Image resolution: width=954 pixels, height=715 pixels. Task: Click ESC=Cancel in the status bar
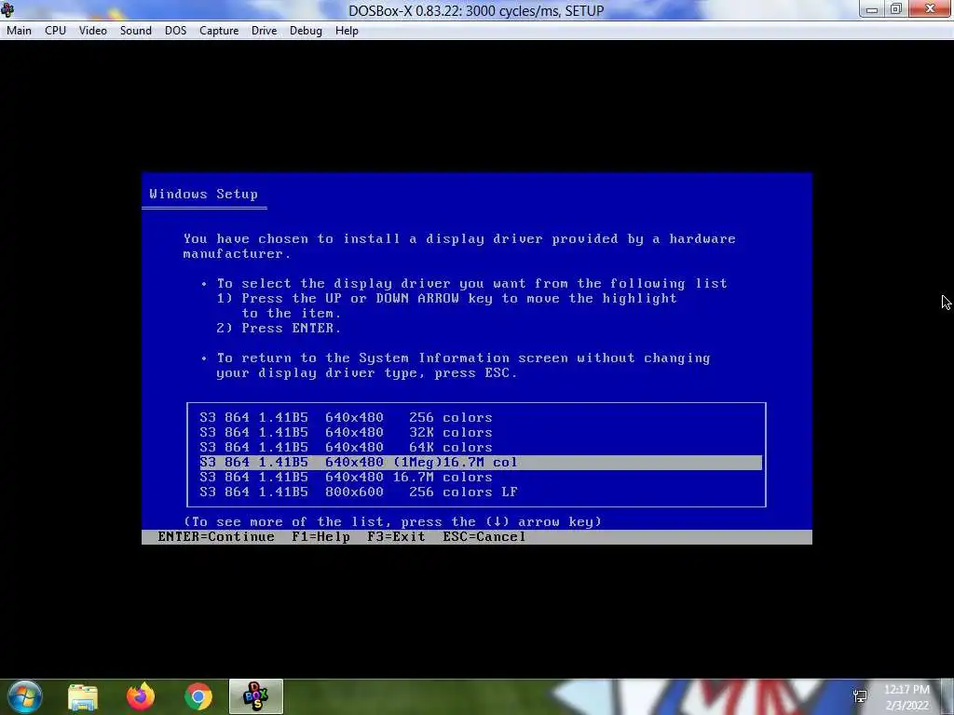point(484,537)
